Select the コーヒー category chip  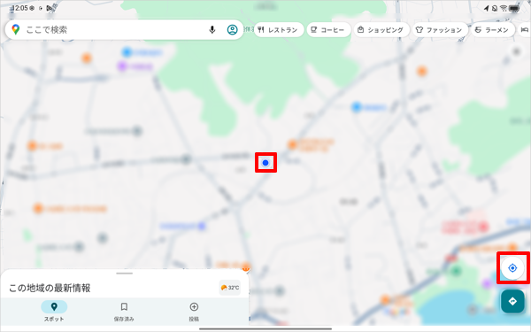coord(328,30)
